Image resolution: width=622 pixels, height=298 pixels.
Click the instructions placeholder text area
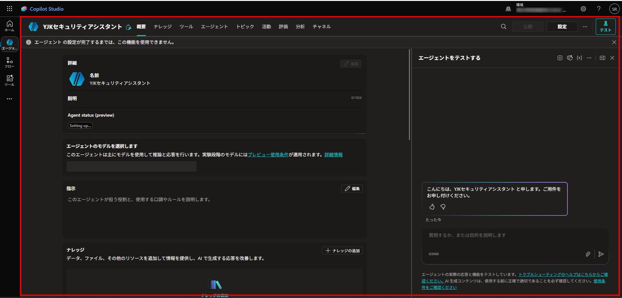(140, 200)
